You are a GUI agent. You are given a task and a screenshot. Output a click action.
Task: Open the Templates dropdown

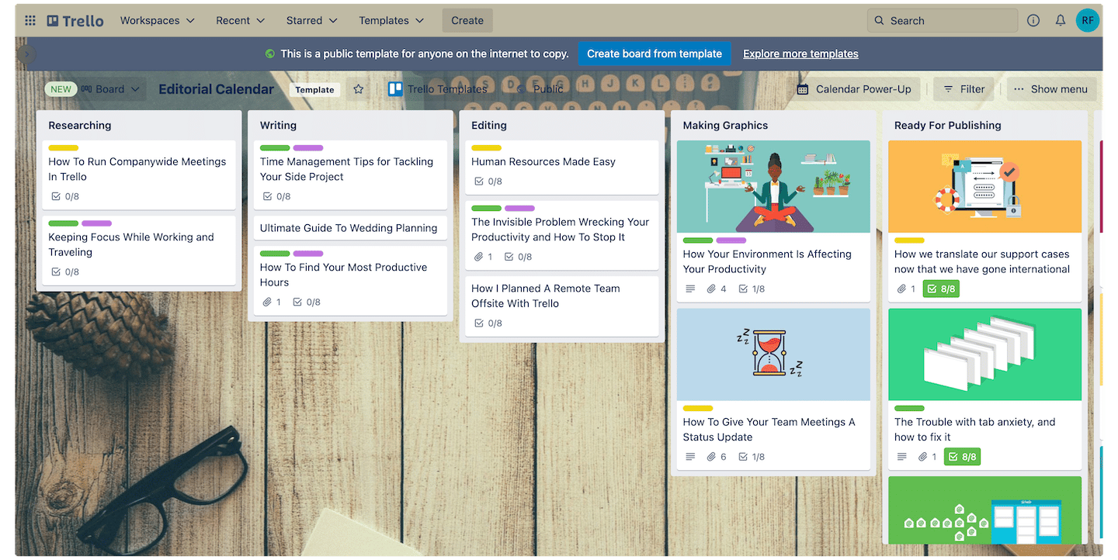[x=392, y=21]
